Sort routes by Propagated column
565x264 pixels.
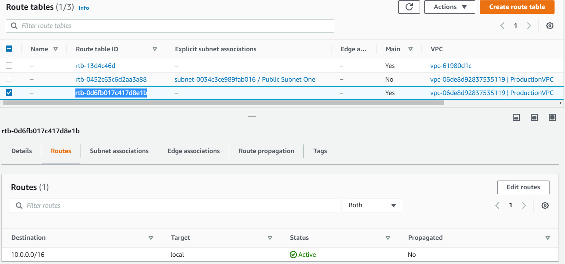548,238
